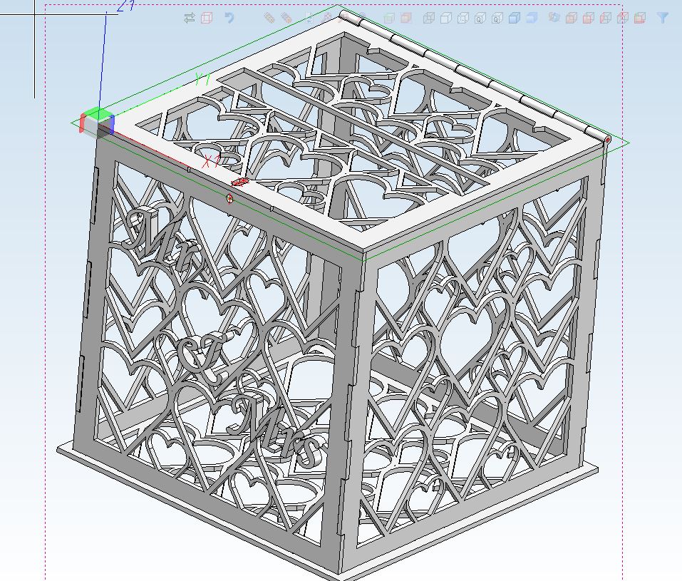Choose the plain white shaded cube icon
Viewport: 682px width, 581px height.
click(x=446, y=18)
